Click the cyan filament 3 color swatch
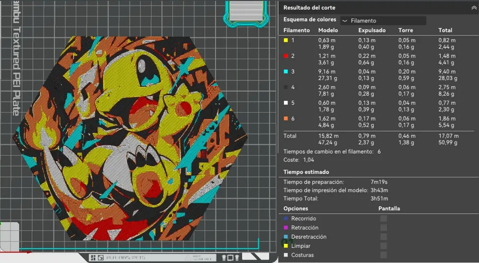 (x=286, y=72)
